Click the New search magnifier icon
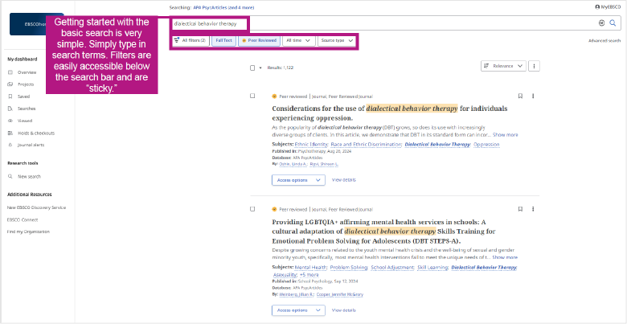627x324 pixels. [10, 176]
